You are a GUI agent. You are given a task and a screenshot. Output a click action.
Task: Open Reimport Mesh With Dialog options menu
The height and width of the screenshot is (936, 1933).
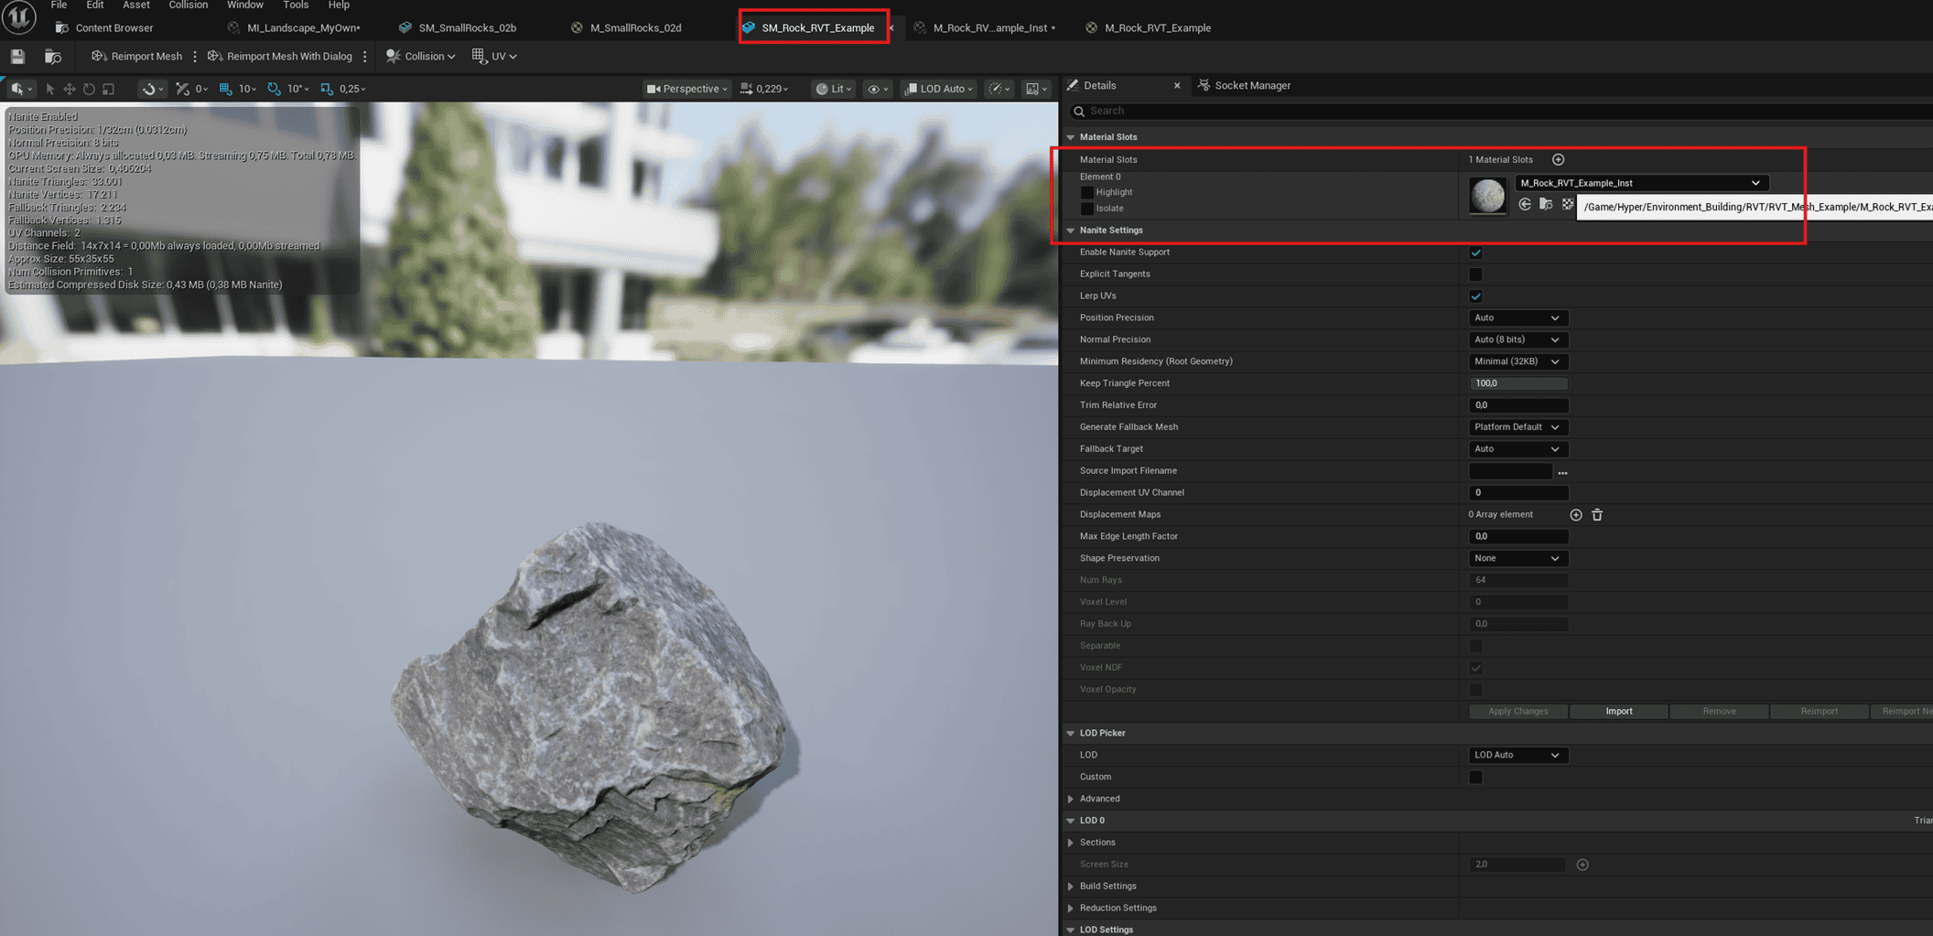[365, 57]
